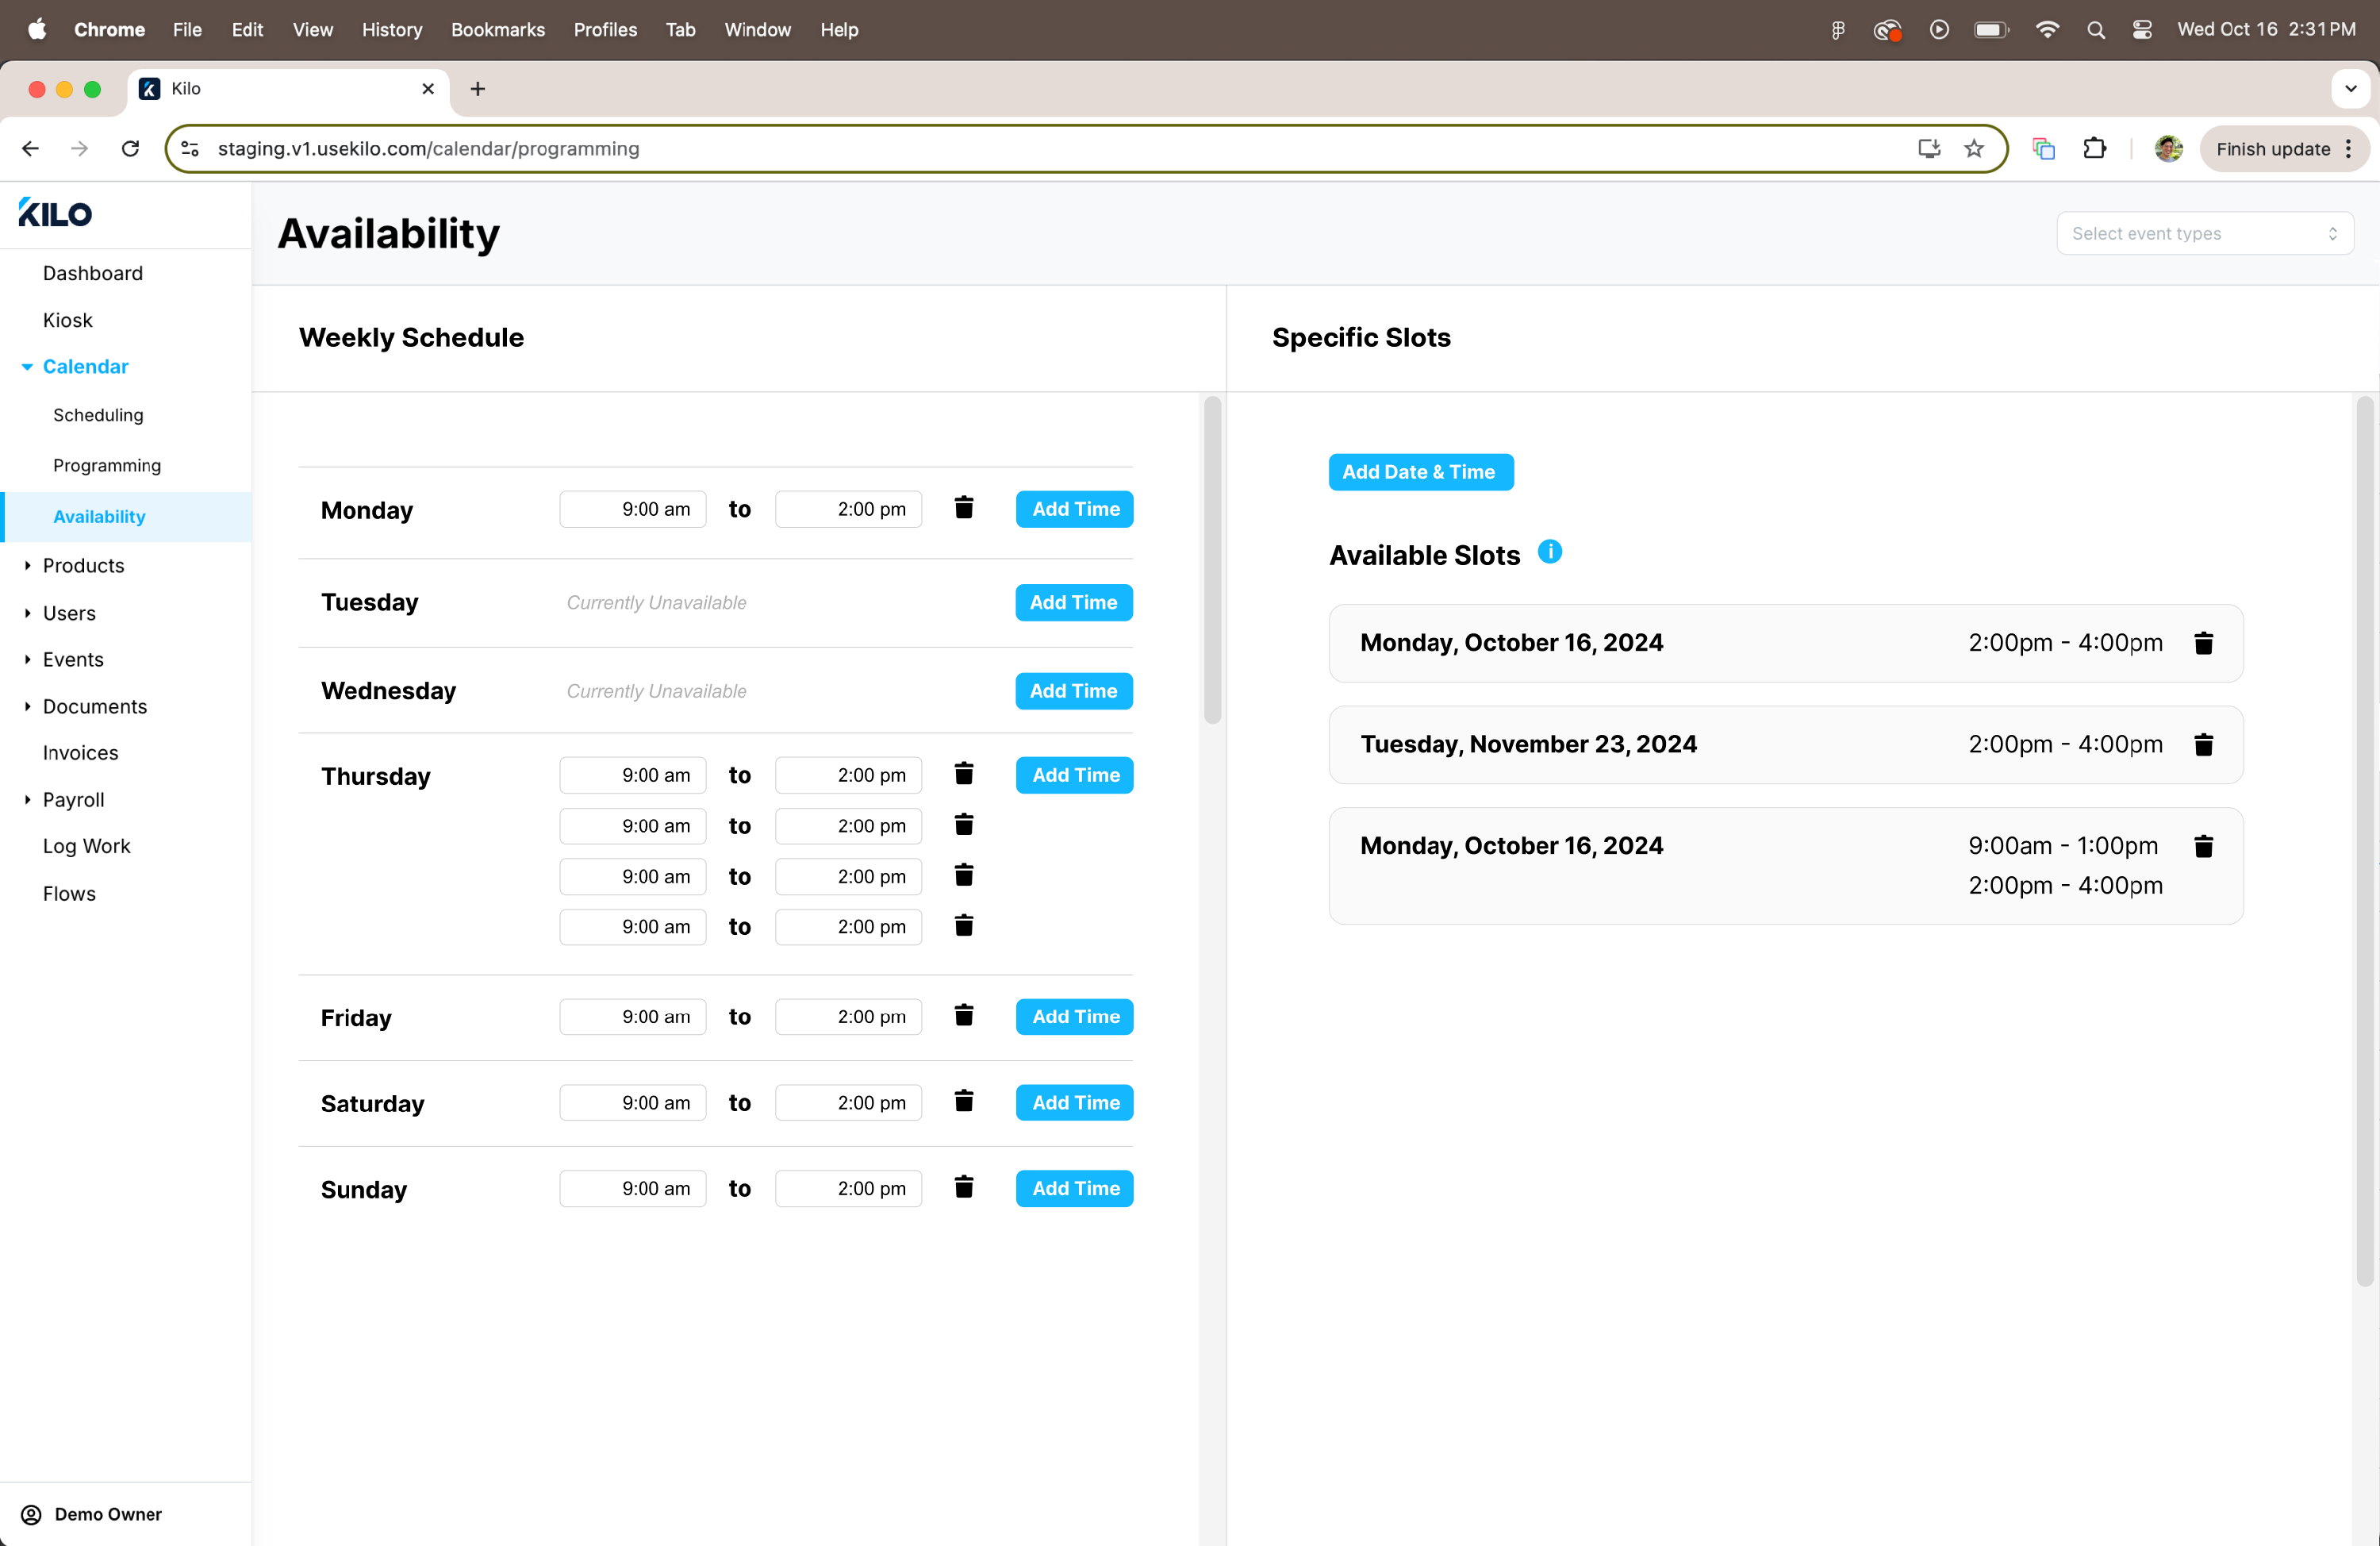The width and height of the screenshot is (2380, 1546).
Task: Delete the Monday October 16 9:00am-1:00pm slot
Action: coord(2203,847)
